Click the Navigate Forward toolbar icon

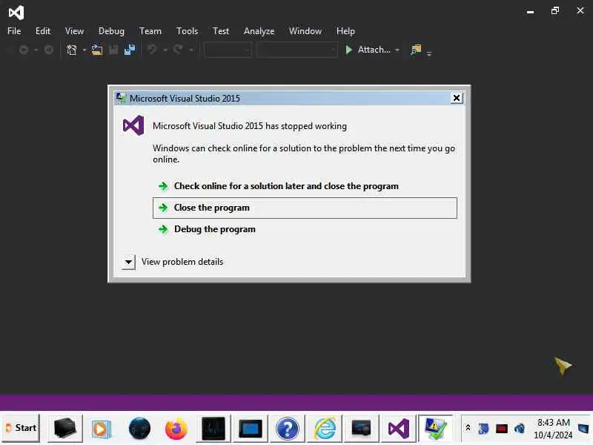click(48, 50)
